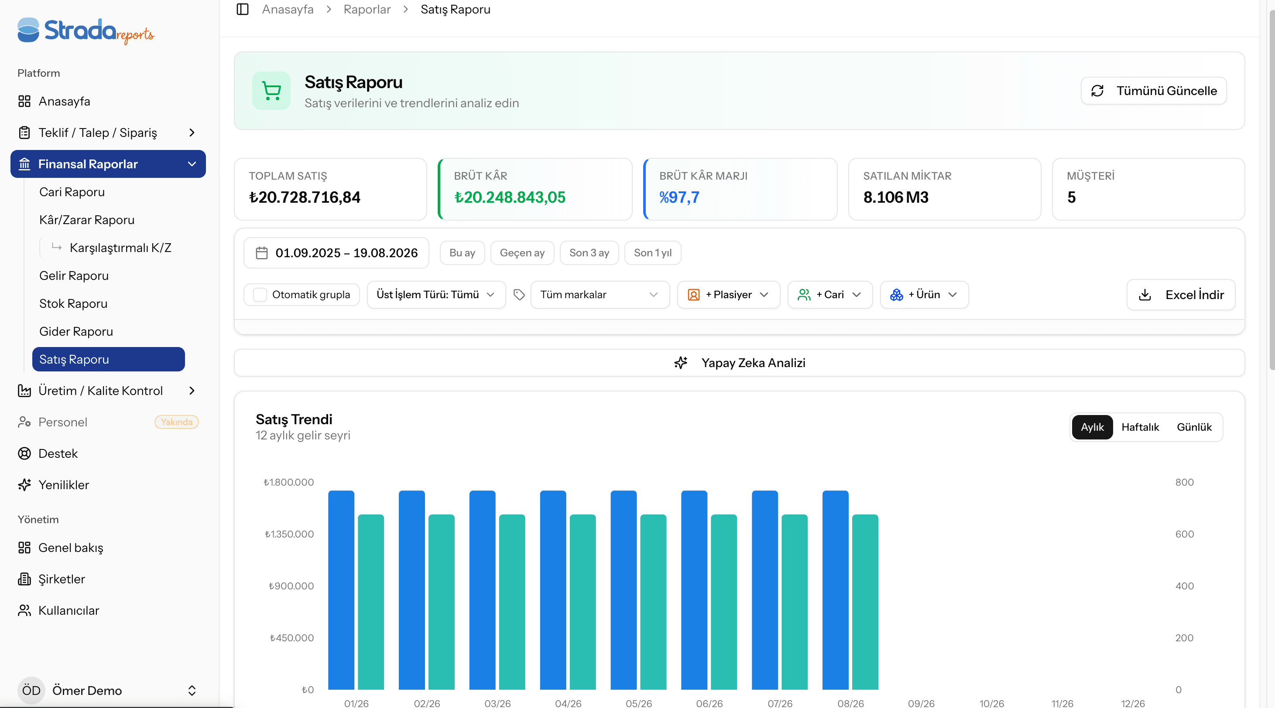Click the tag icon beside Tüm markalar
1275x708 pixels.
(x=519, y=295)
